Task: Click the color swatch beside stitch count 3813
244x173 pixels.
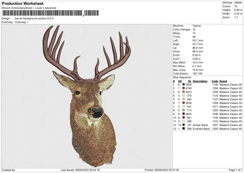Action: point(184,92)
